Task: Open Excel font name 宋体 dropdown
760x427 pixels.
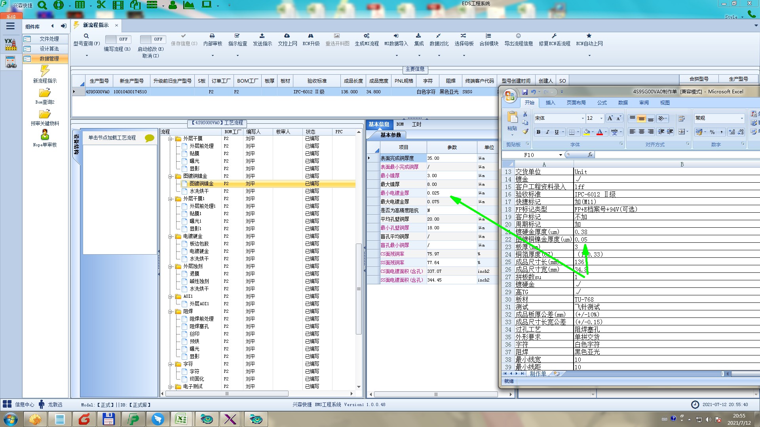Action: coord(583,118)
